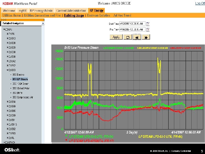Select the B53 LP Steam tree item

(20, 79)
